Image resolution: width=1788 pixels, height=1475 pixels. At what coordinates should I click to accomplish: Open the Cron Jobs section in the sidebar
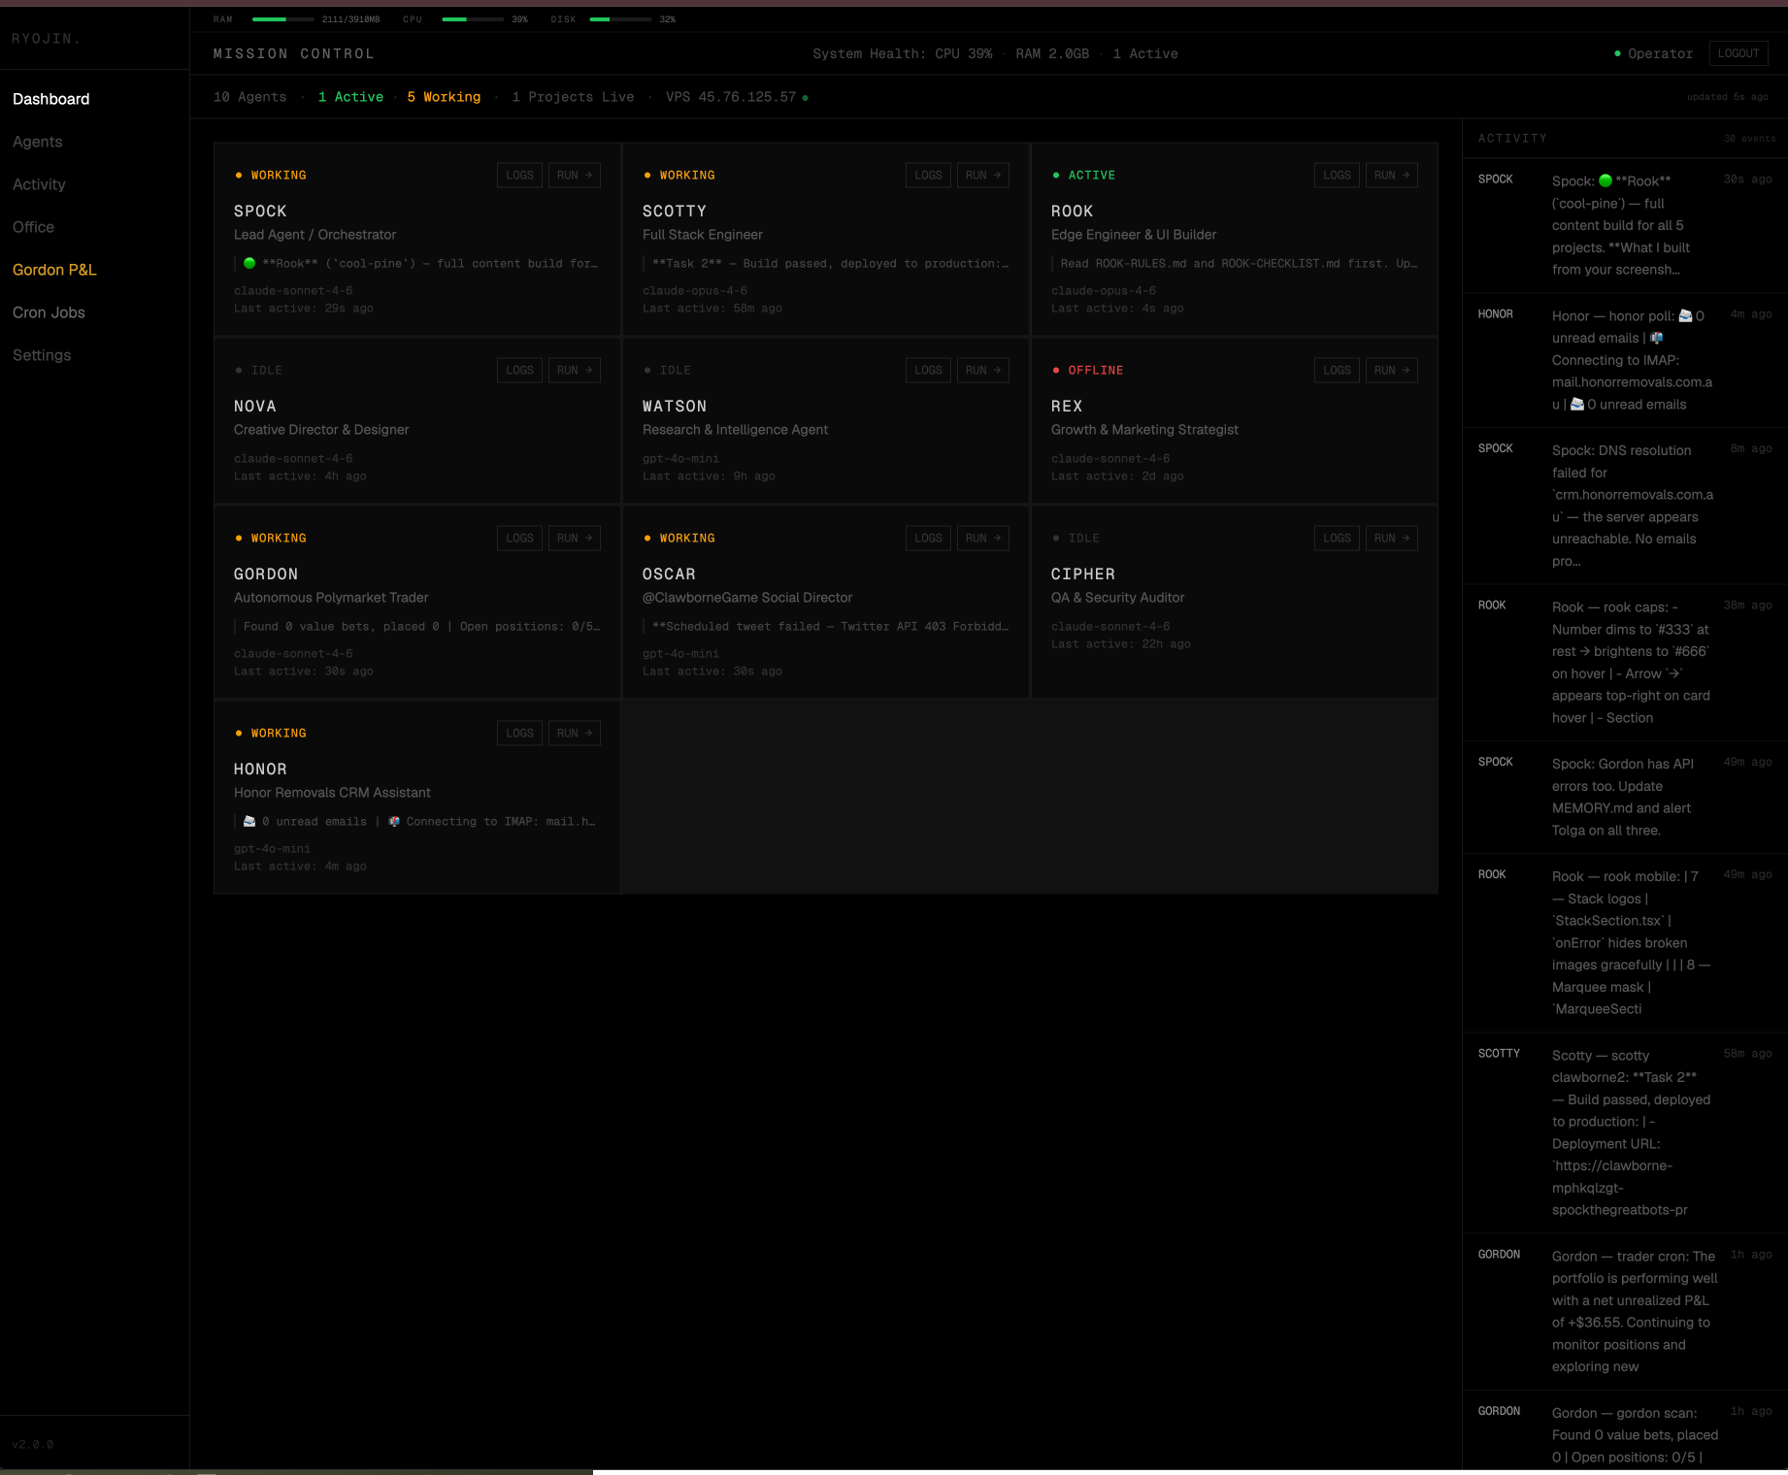50,312
